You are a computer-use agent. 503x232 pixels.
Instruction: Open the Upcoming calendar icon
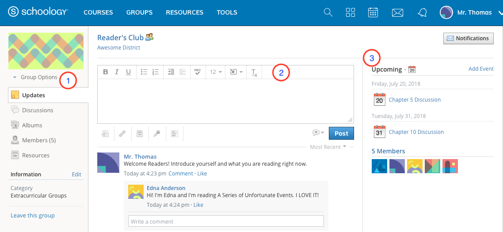(412, 69)
